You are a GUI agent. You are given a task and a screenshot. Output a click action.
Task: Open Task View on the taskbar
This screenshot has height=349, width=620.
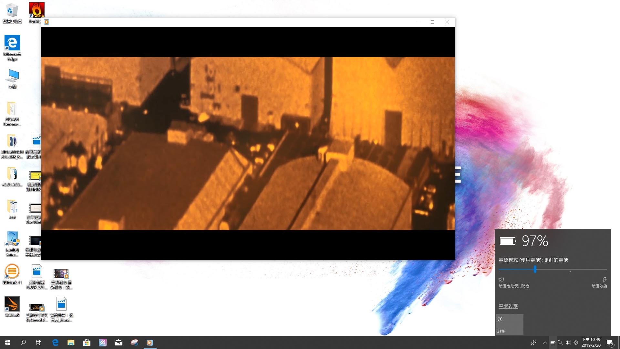[39, 343]
